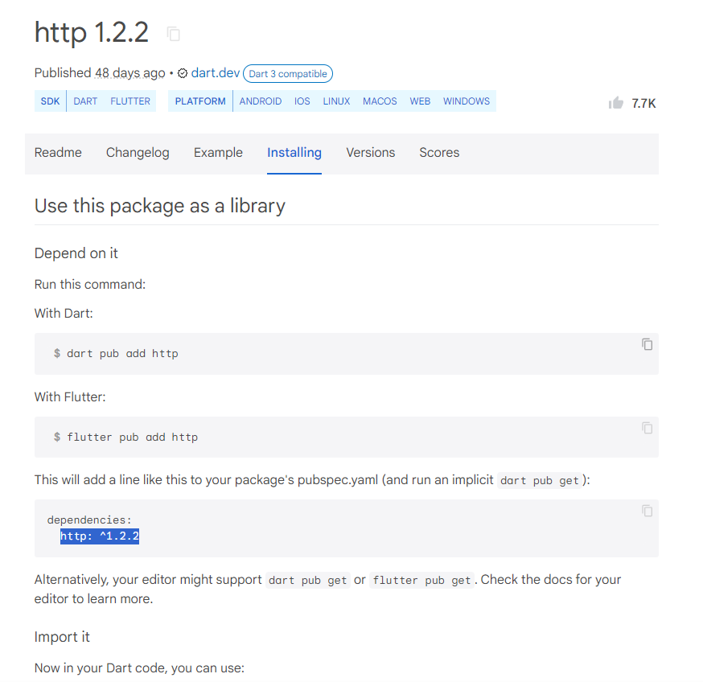Click inline 'flutter pub get' code
The height and width of the screenshot is (682, 703).
click(x=422, y=580)
